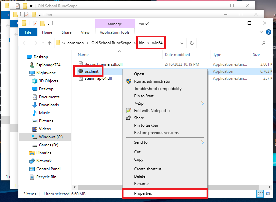
Task: Open the 3D Objects folder
Action: click(48, 81)
